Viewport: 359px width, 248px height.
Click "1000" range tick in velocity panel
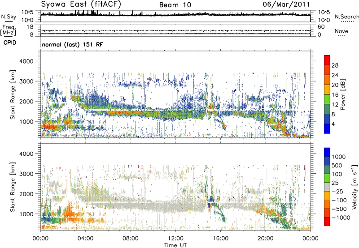coord(26,214)
